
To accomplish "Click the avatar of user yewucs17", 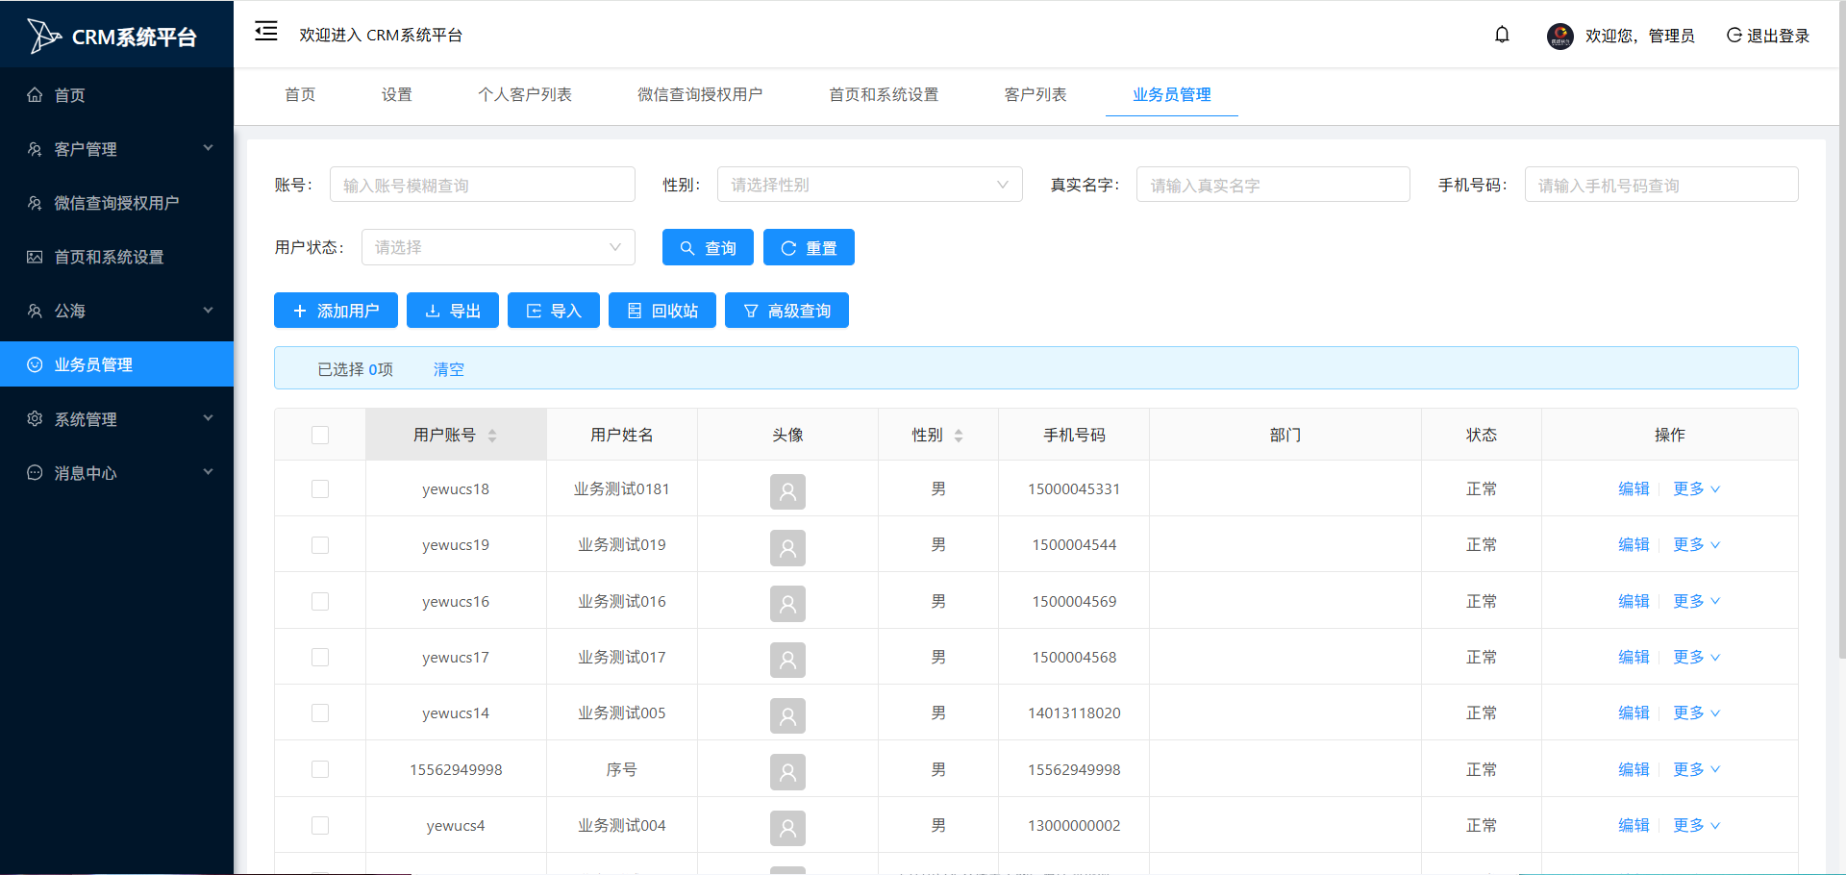I will 787,660.
